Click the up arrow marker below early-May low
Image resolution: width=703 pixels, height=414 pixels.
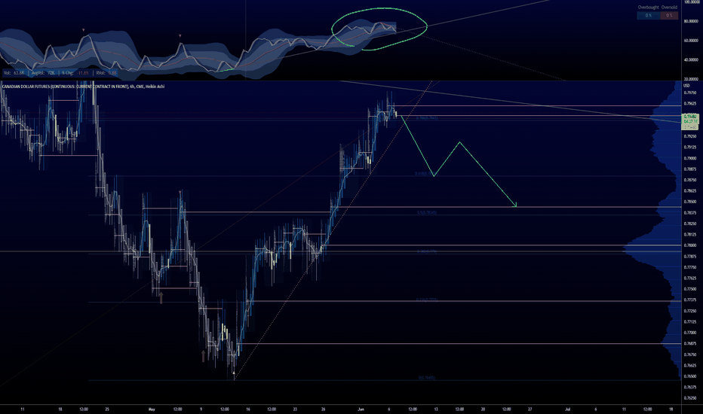coord(161,297)
